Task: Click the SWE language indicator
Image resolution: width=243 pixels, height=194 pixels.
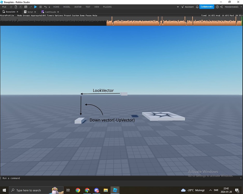Action: [216, 190]
